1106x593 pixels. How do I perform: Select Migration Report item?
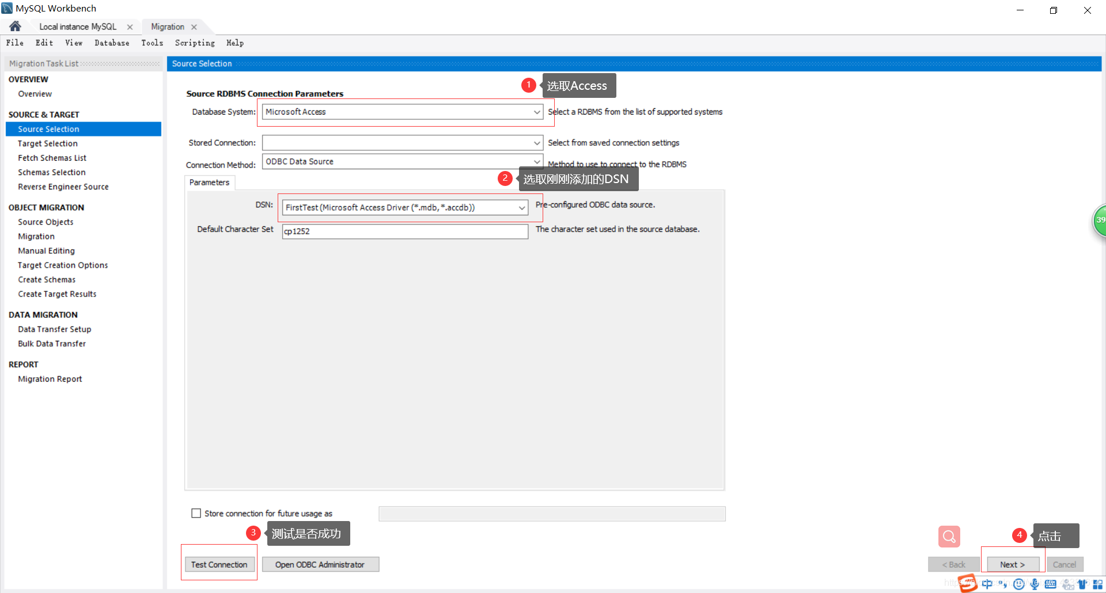(50, 378)
